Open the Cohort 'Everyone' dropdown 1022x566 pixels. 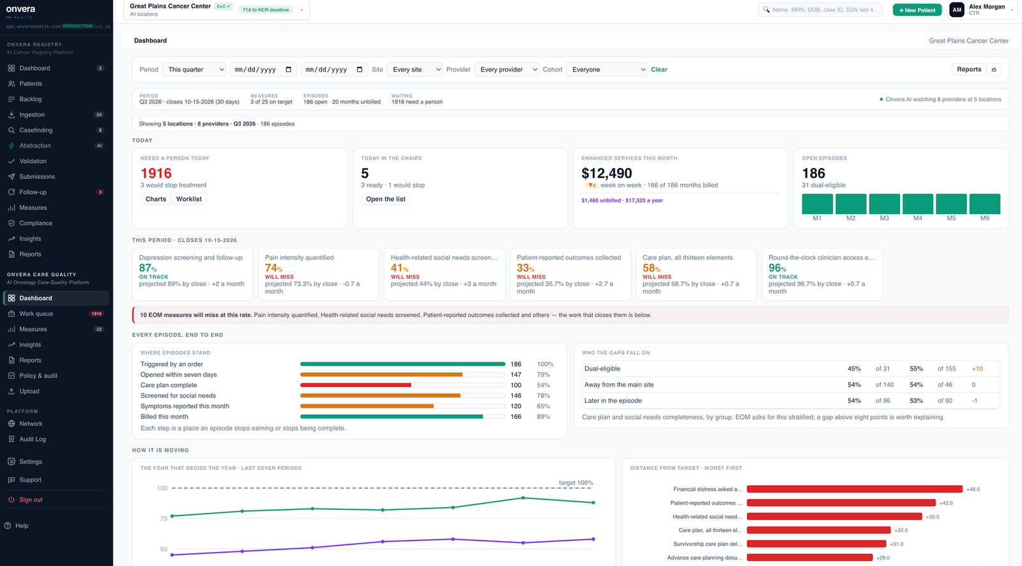[607, 70]
